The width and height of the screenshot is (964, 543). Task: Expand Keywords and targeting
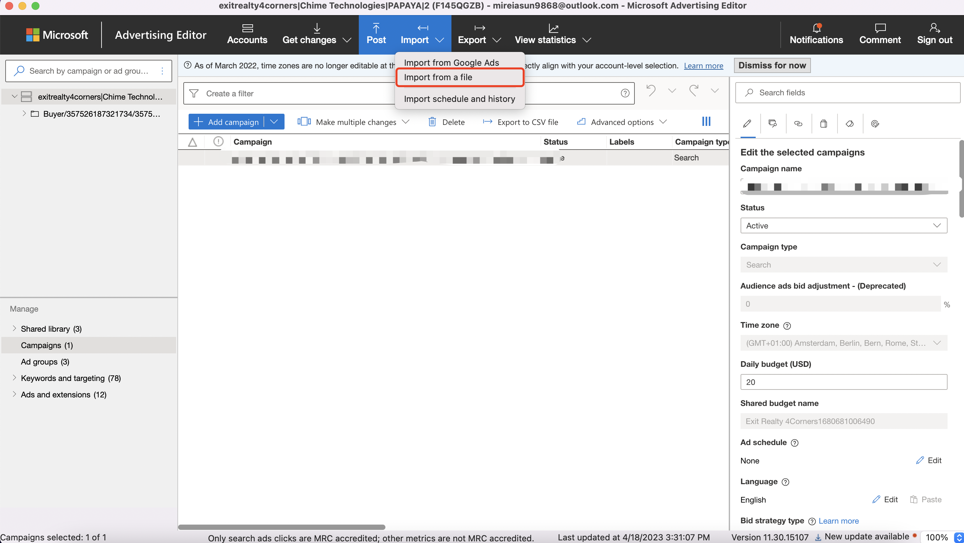pos(14,378)
